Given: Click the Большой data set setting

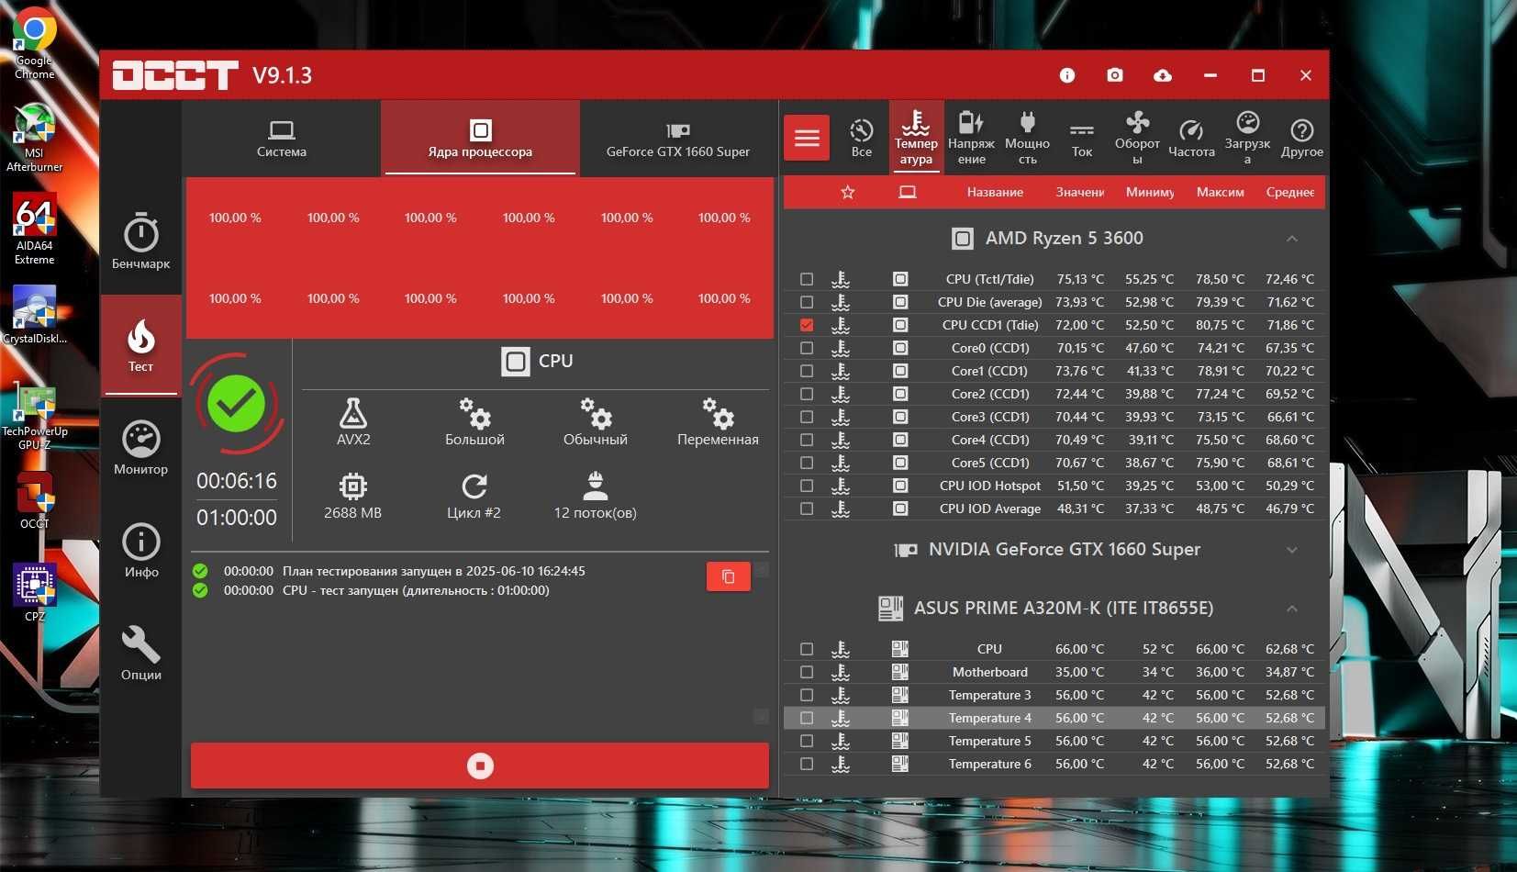Looking at the screenshot, I should coord(474,421).
